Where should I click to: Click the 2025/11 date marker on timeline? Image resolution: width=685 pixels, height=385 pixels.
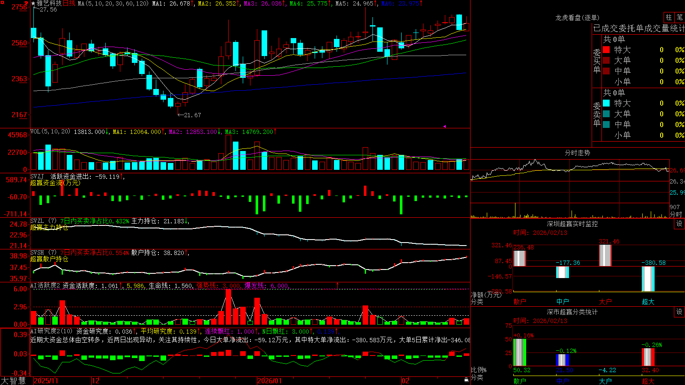(x=46, y=381)
